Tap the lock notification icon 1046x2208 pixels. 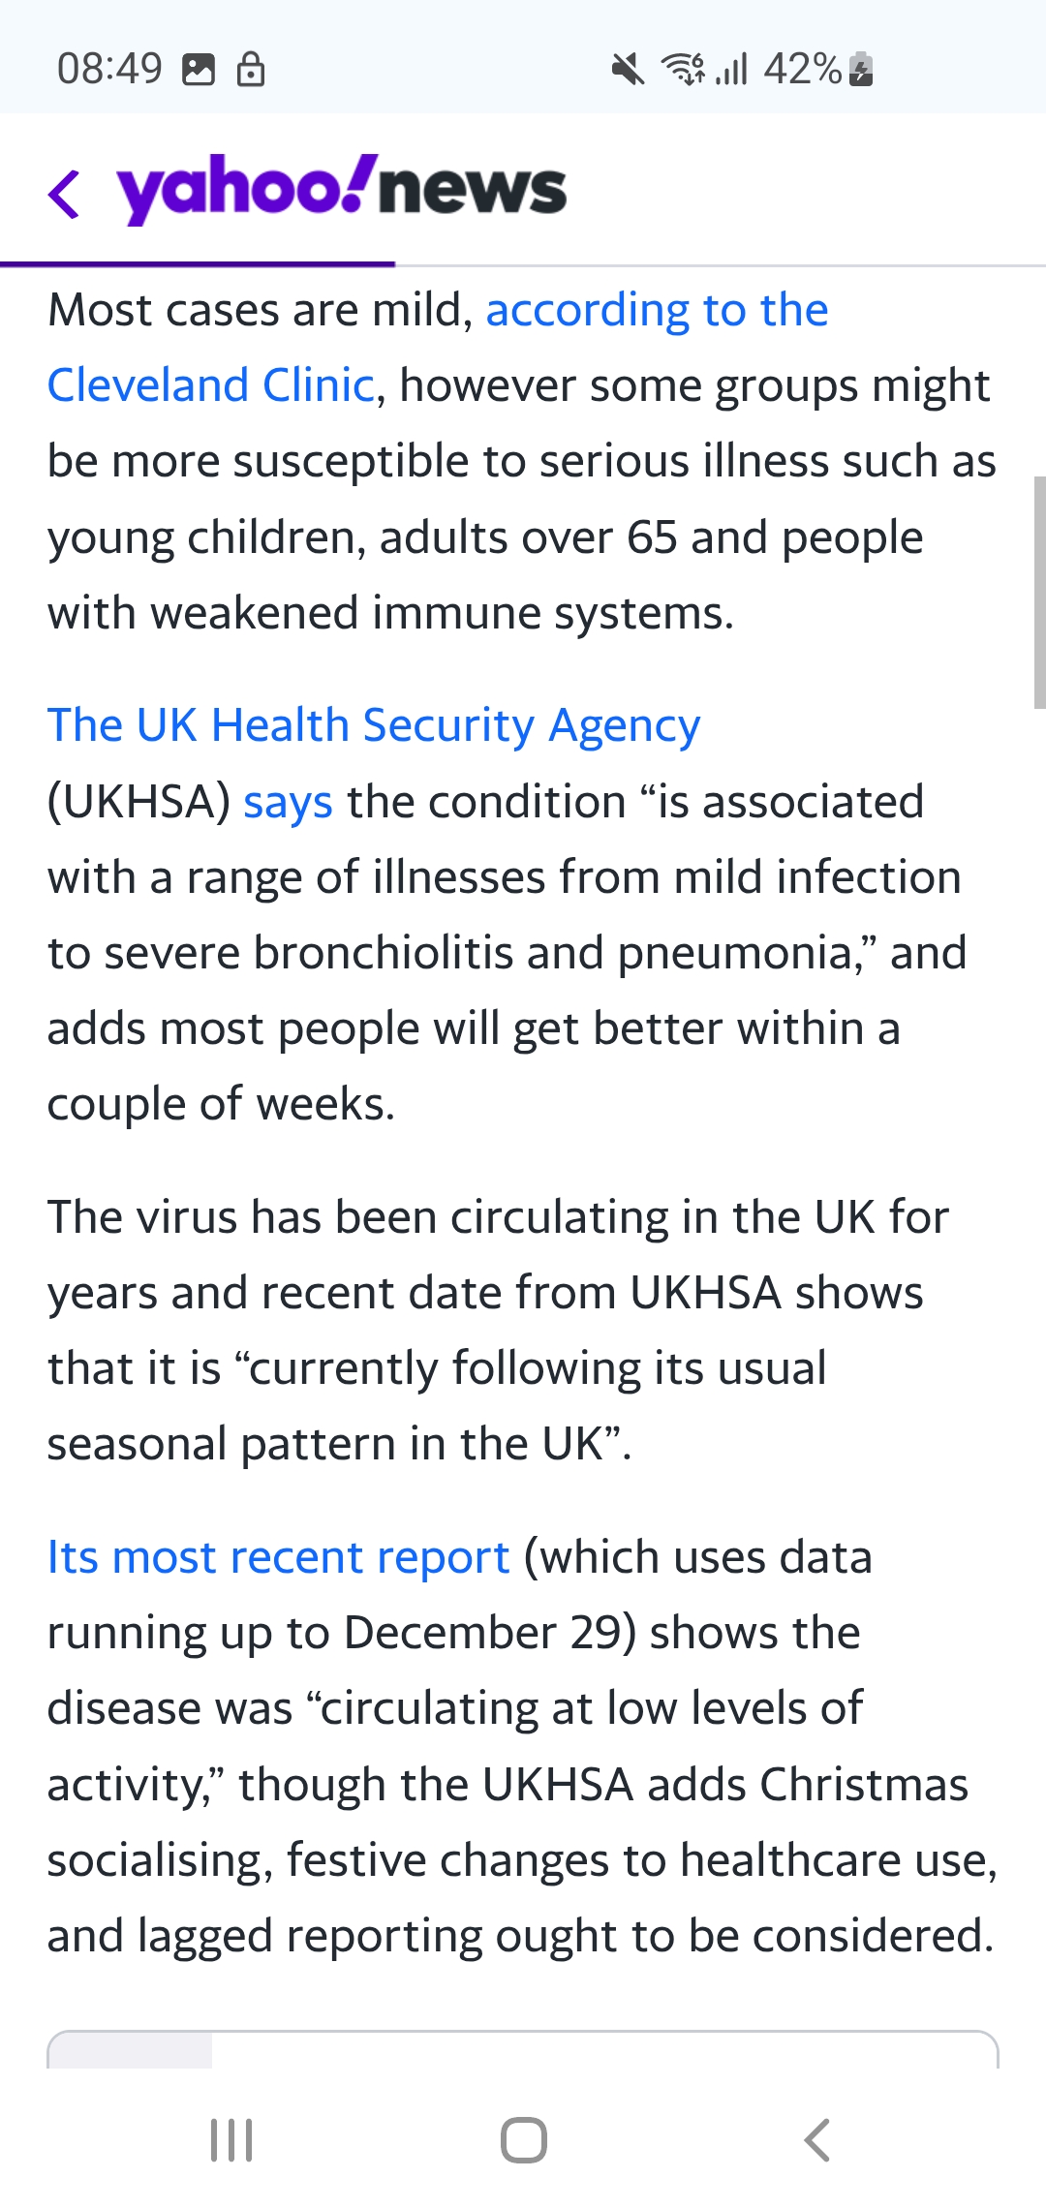pyautogui.click(x=251, y=70)
